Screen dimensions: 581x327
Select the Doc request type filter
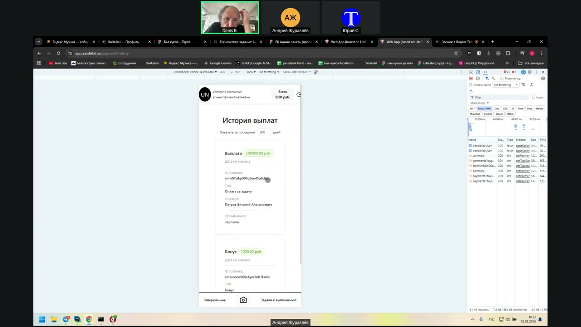click(497, 109)
